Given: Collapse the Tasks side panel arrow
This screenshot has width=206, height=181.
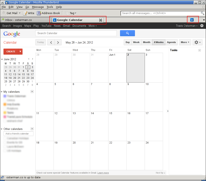Looking at the screenshot, I should click(168, 111).
